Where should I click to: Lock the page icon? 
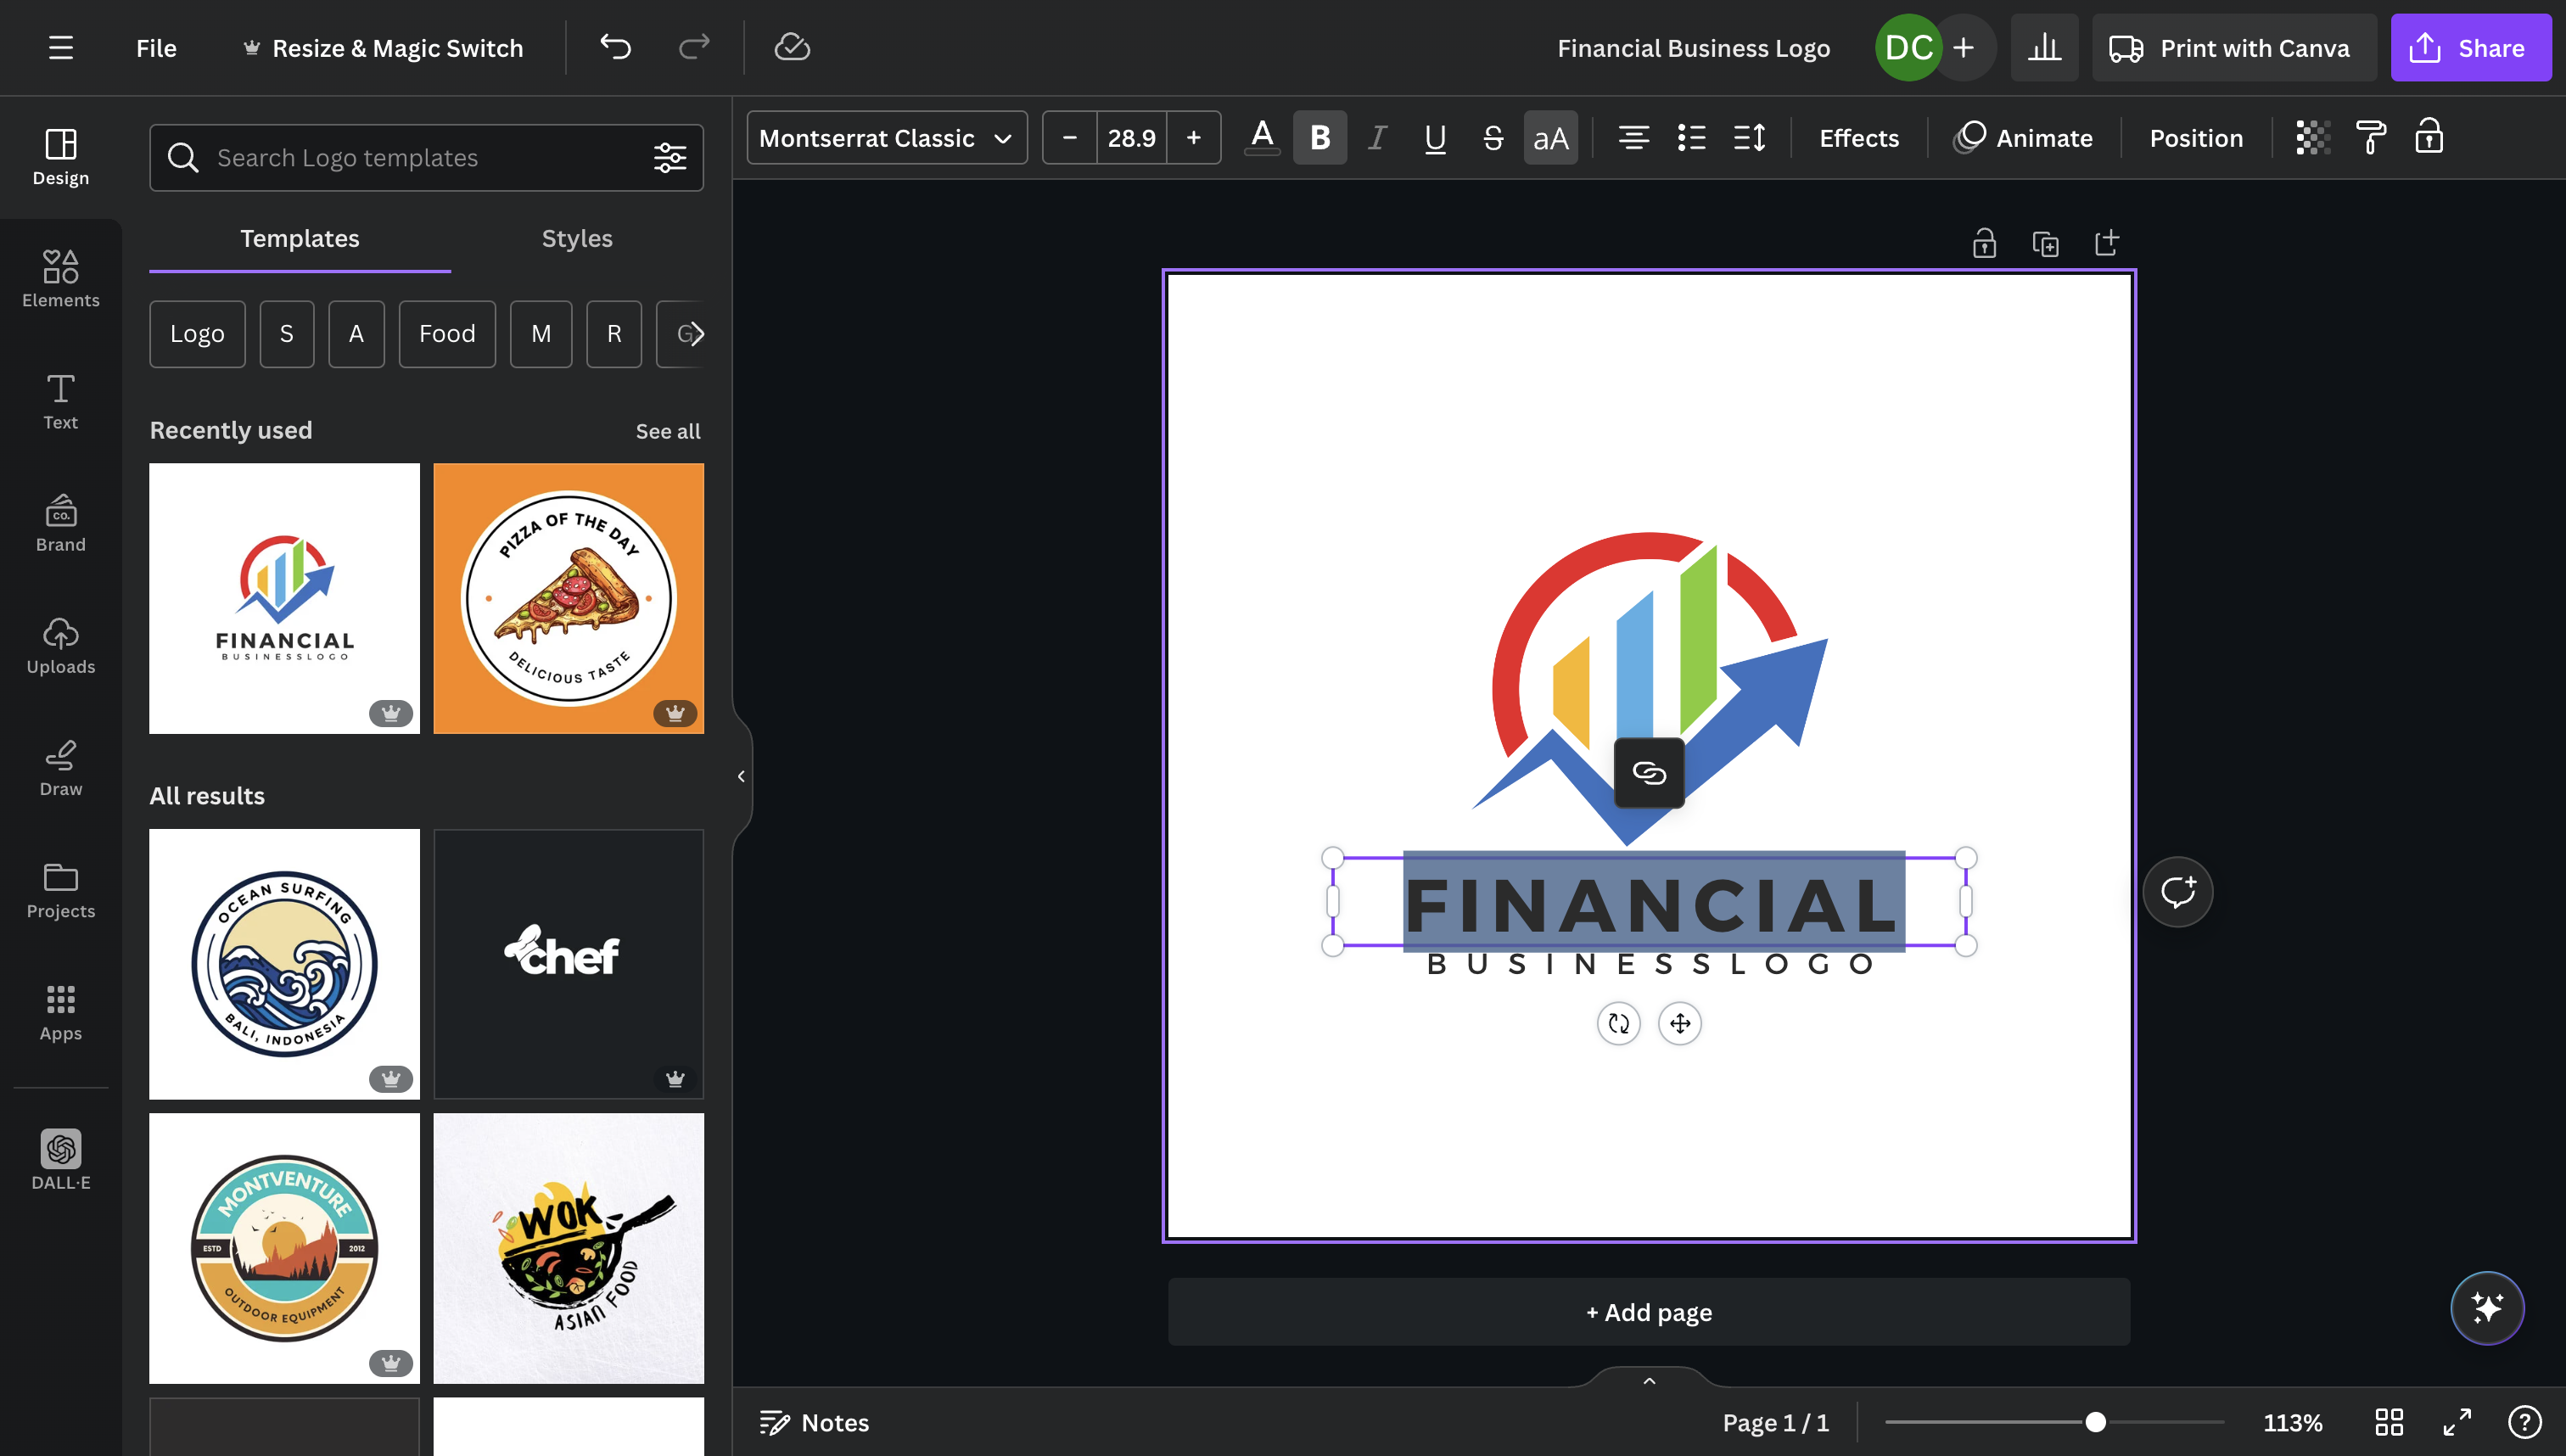click(x=1984, y=243)
